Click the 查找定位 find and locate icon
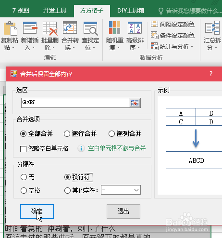This screenshot has width=222, height=238. [90, 28]
